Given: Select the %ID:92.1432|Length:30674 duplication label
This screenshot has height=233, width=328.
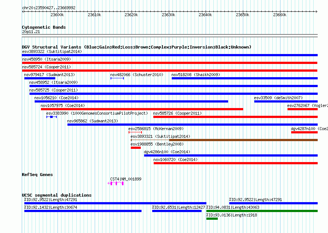Looking at the screenshot, I should coord(50,207).
